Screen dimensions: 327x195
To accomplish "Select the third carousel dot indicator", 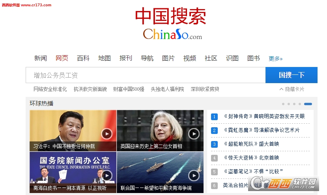I will click(x=294, y=104).
